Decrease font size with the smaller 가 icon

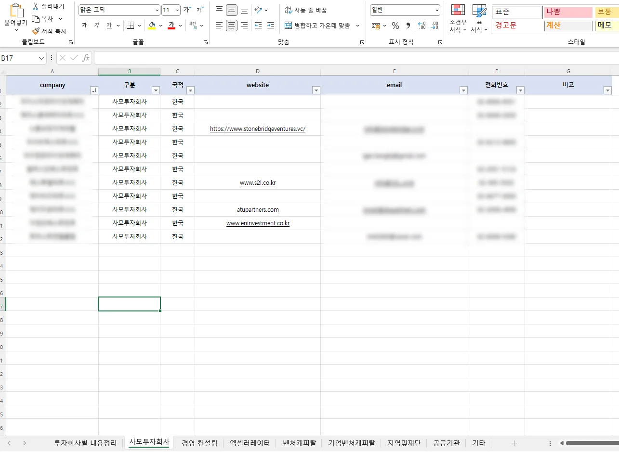(200, 10)
